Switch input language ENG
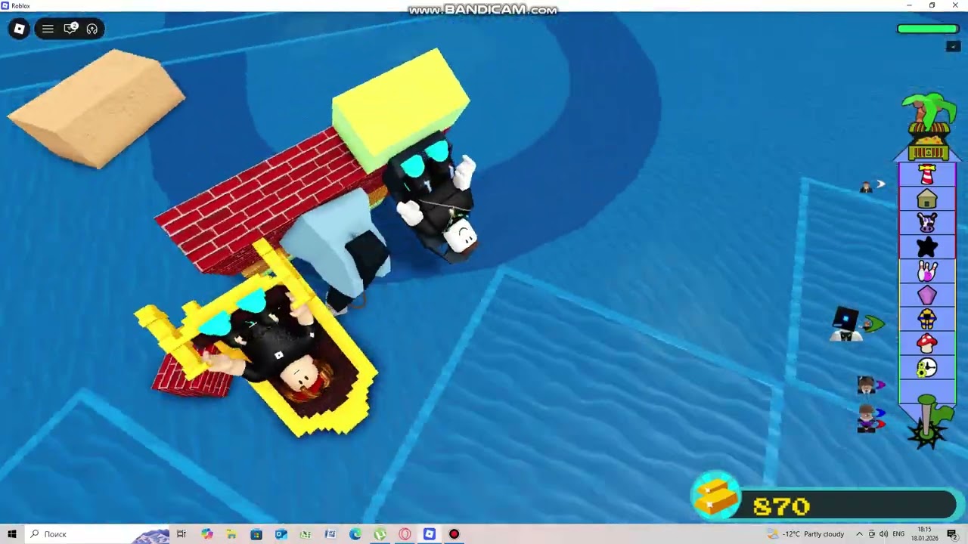The height and width of the screenshot is (544, 968). 898,534
